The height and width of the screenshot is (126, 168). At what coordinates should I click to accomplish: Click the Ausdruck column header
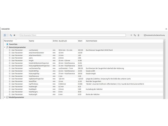tap(67, 41)
